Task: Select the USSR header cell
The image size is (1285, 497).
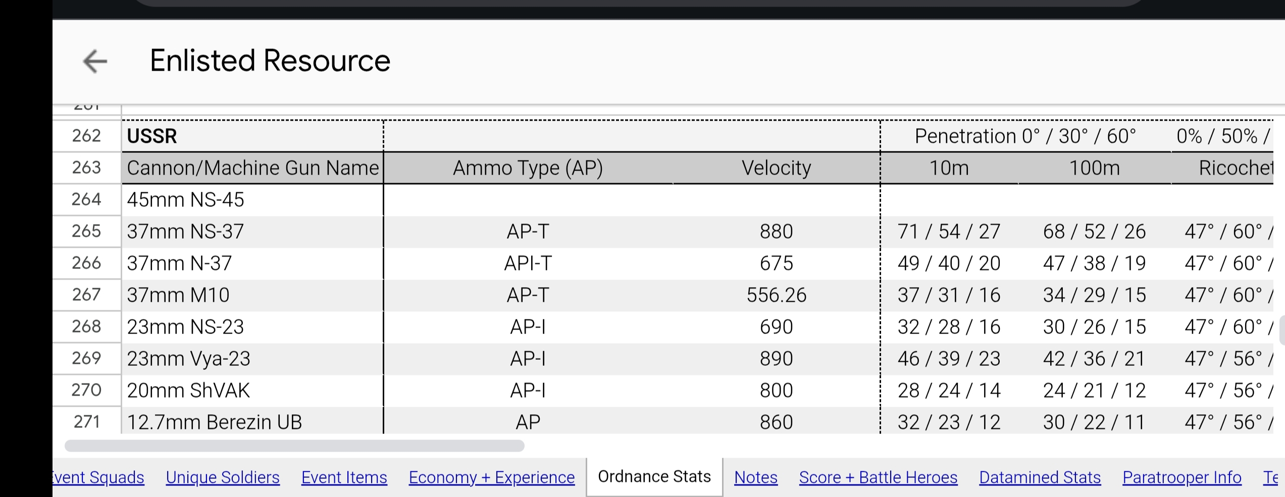Action: [x=252, y=136]
